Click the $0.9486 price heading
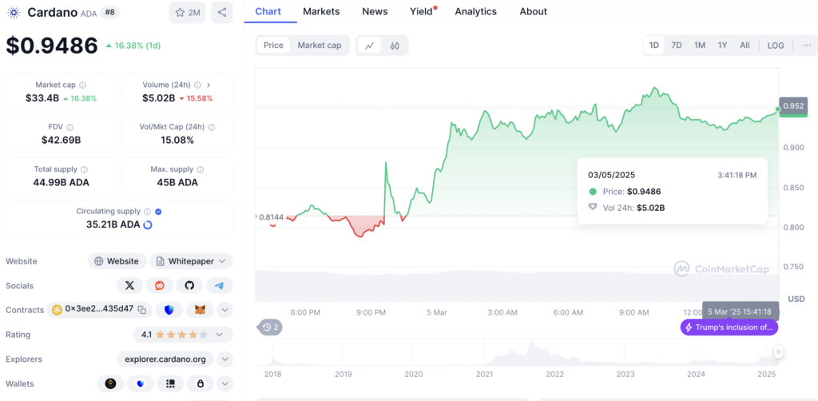 tap(52, 46)
